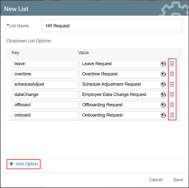
Task: Add a new dropdown option
Action: coord(24,164)
